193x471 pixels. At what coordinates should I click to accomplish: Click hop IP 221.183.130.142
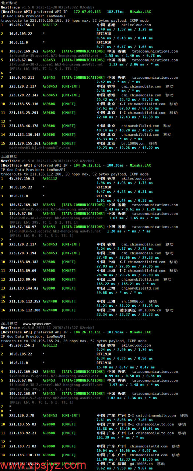coord(24,135)
